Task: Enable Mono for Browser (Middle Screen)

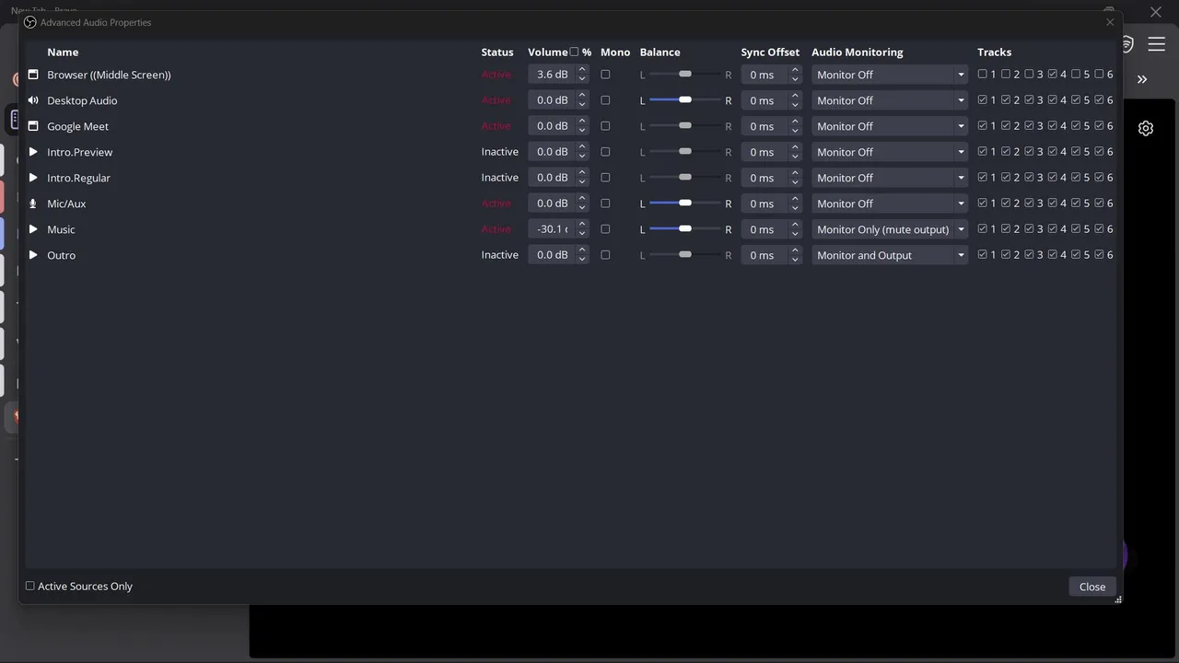Action: [605, 75]
